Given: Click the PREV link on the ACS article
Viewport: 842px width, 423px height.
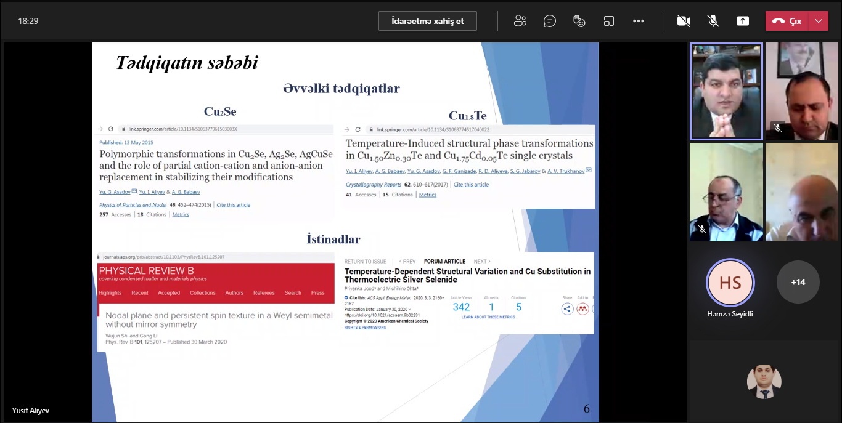Looking at the screenshot, I should (x=407, y=262).
